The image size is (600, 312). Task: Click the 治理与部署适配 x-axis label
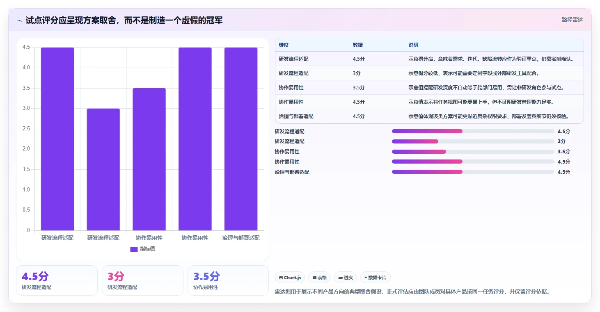(x=241, y=238)
